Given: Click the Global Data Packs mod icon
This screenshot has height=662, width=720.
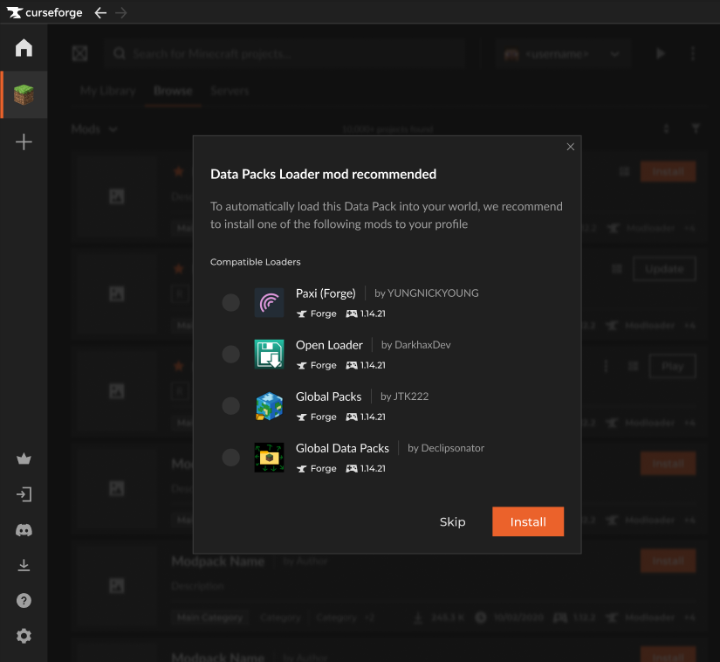Looking at the screenshot, I should (269, 457).
